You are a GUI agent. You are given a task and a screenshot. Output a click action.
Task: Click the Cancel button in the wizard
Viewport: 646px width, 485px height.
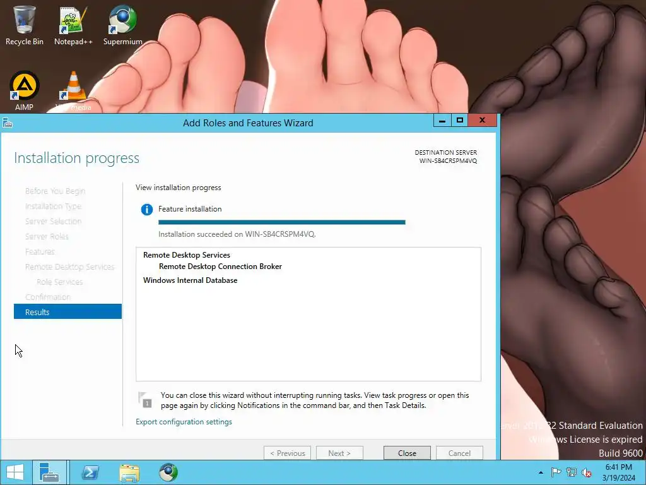[x=459, y=453]
